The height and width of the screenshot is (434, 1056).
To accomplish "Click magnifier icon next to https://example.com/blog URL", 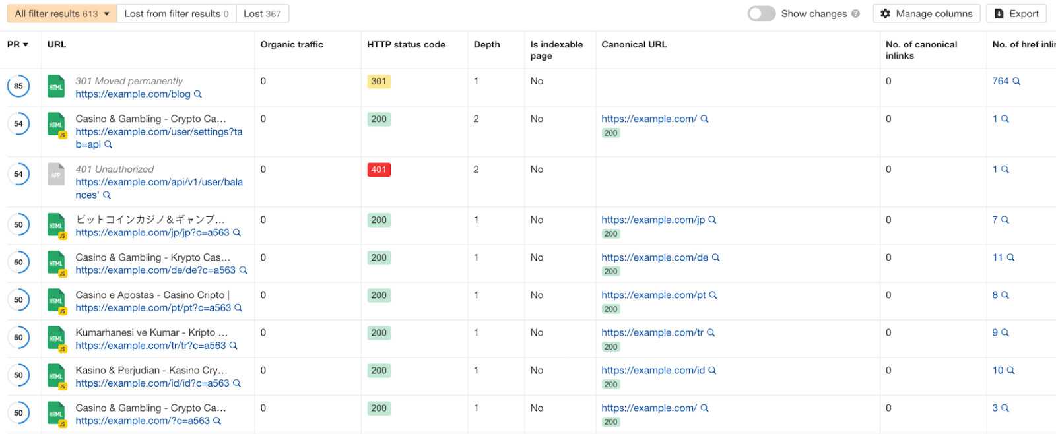I will pyautogui.click(x=198, y=94).
